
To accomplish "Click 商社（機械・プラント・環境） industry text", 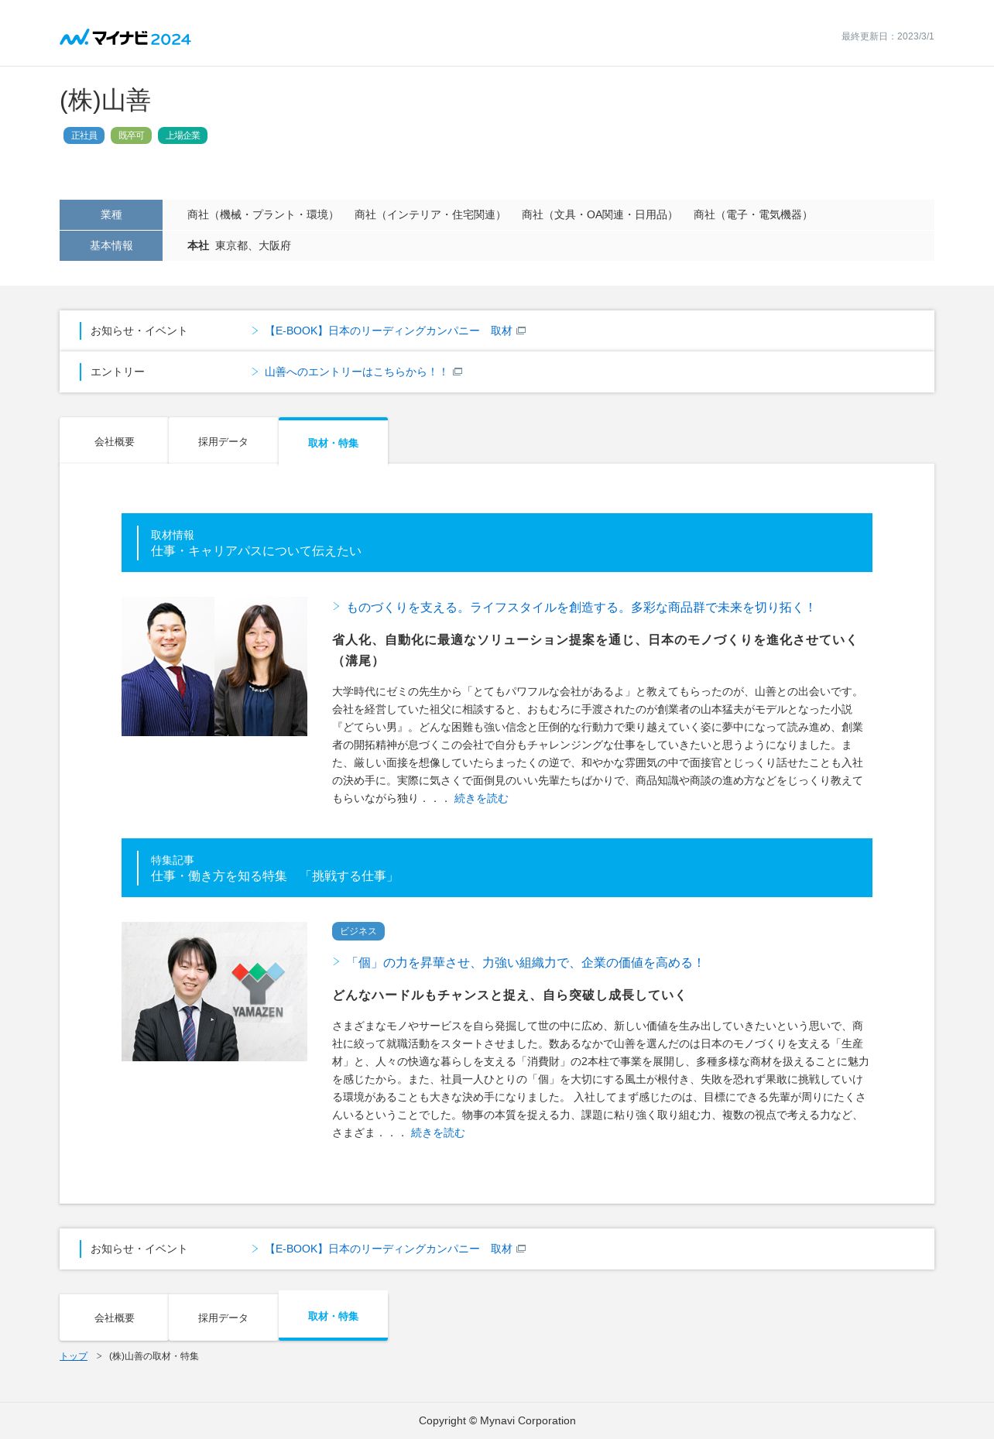I will tap(262, 214).
